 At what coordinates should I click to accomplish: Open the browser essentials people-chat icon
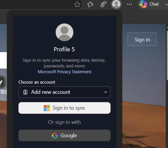pos(103,4)
